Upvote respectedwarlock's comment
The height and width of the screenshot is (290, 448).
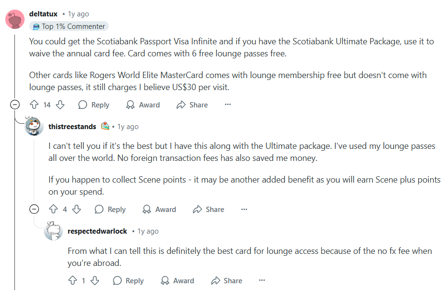click(x=73, y=280)
